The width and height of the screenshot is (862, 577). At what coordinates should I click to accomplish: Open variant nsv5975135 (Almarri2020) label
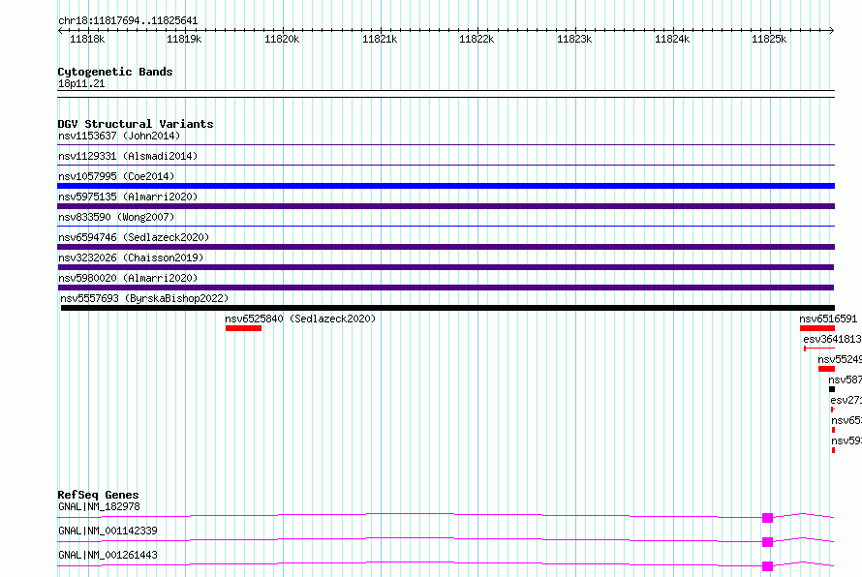pos(128,197)
